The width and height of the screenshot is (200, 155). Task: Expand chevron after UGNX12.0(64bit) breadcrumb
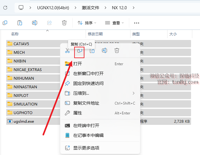click(75, 8)
